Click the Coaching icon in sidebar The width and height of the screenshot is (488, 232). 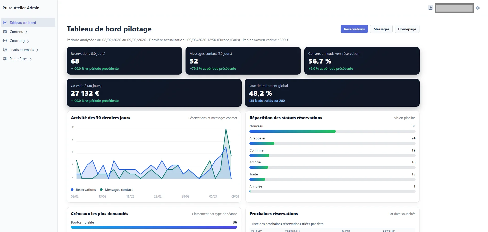click(5, 41)
